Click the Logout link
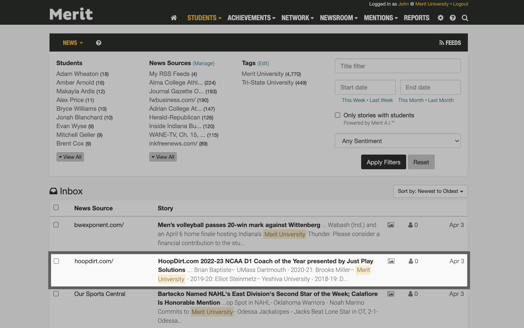Screen dimensions: 524x328 click(461, 4)
